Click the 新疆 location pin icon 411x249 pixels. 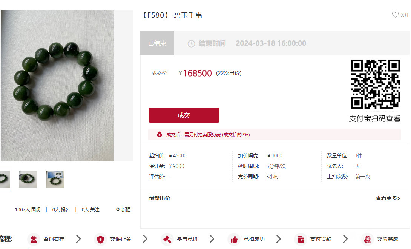118,210
